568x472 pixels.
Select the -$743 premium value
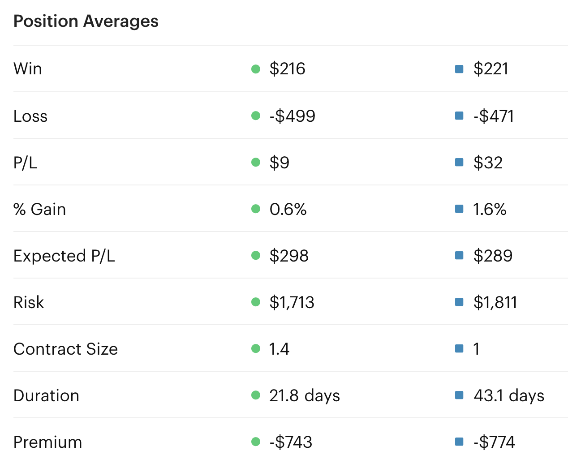pos(291,442)
